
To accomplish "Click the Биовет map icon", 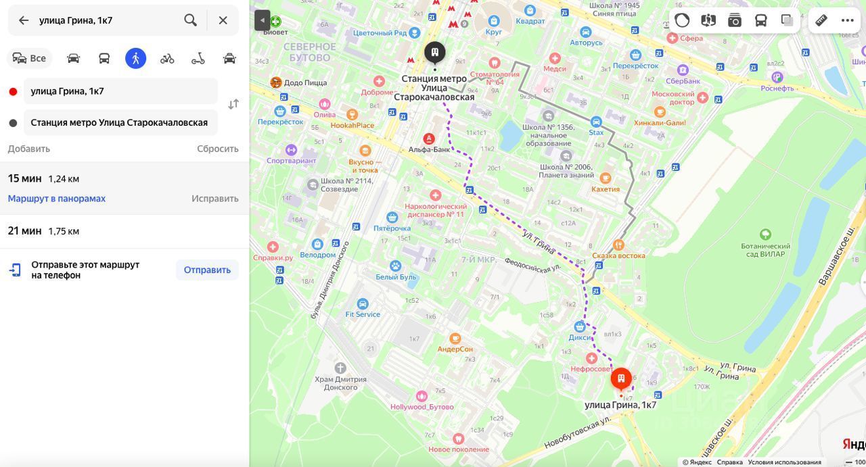I will click(x=275, y=22).
